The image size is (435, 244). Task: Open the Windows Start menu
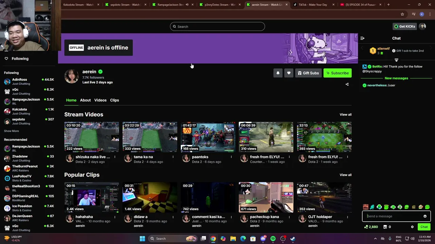click(x=142, y=239)
